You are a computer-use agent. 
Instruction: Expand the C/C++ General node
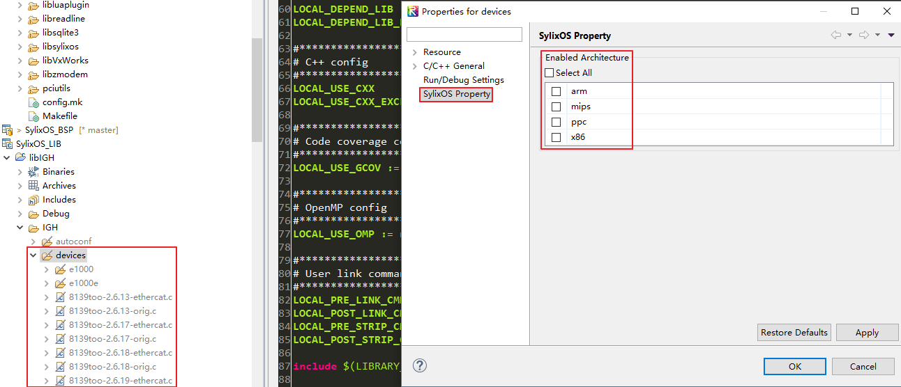[x=414, y=66]
